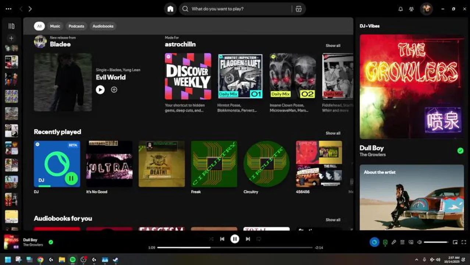The width and height of the screenshot is (470, 265).
Task: Open the miniplayer
Action: click(455, 242)
